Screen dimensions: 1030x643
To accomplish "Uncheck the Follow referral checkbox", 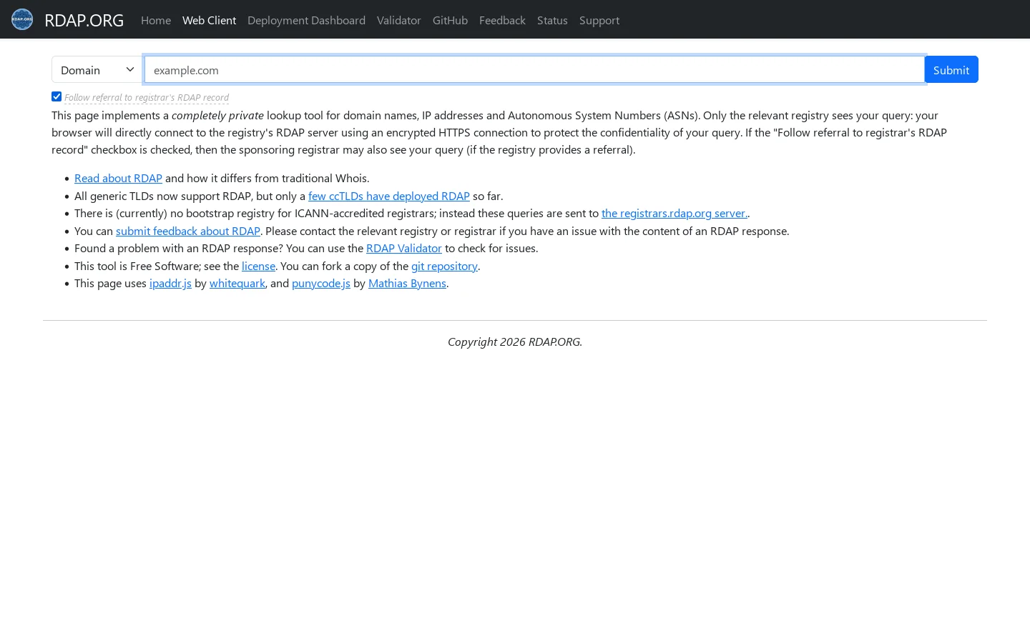I will pyautogui.click(x=57, y=96).
